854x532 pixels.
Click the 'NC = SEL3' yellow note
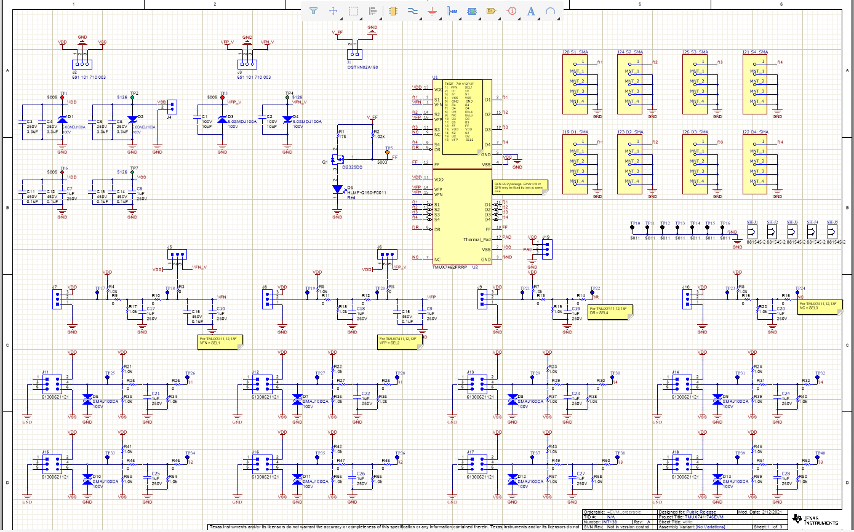(x=818, y=306)
